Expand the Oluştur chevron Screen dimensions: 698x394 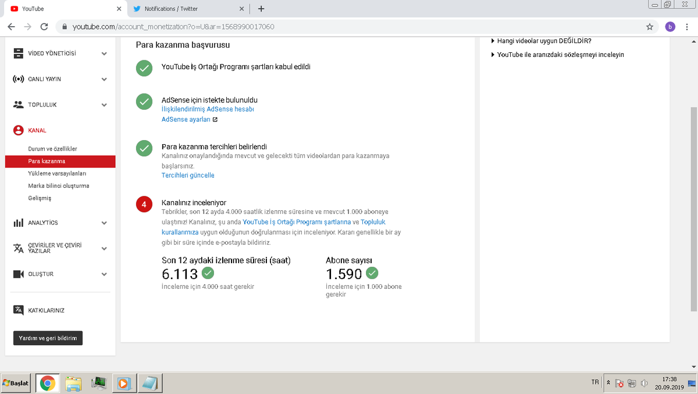point(104,274)
